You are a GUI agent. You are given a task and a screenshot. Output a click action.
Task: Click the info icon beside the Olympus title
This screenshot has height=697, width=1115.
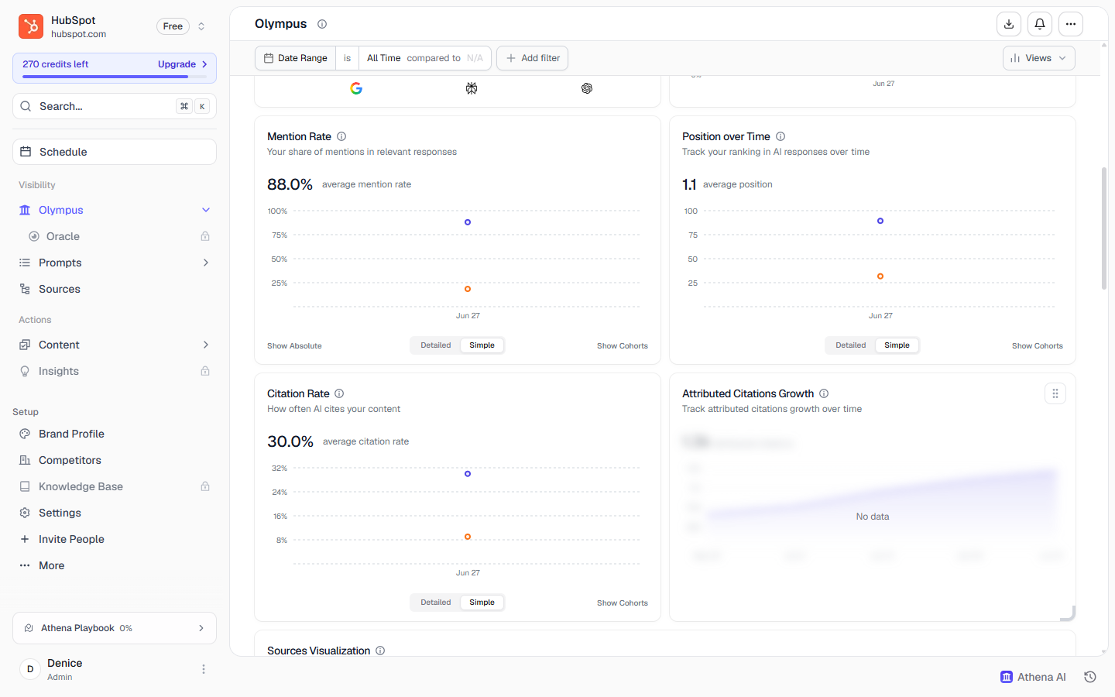[x=322, y=24]
